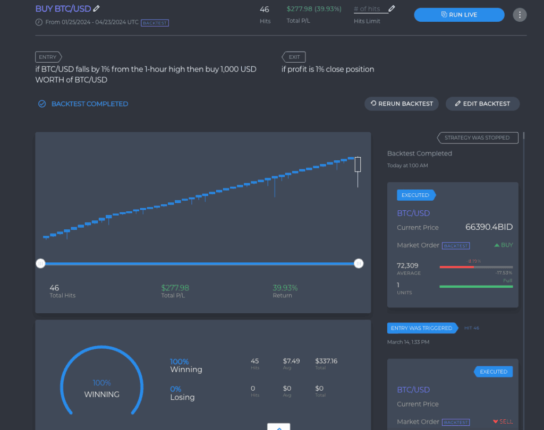Click the top EXECUTED badge in BTC/USD card
Image resolution: width=544 pixels, height=430 pixels.
416,195
